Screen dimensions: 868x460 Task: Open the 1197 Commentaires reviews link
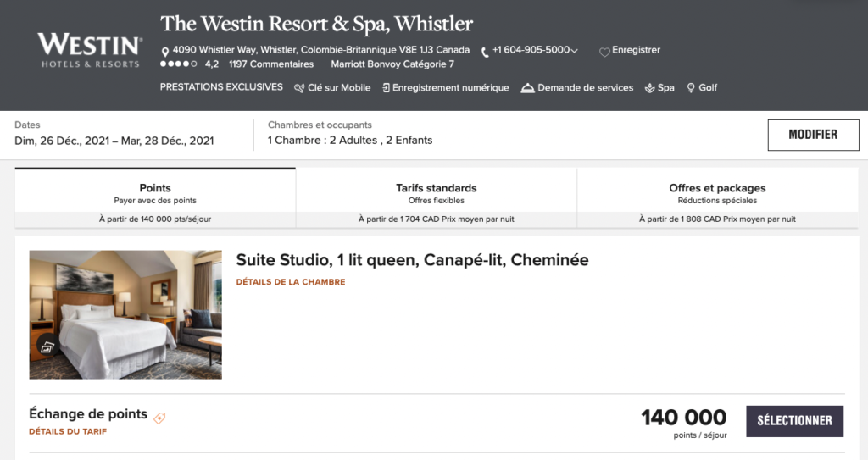pos(270,64)
